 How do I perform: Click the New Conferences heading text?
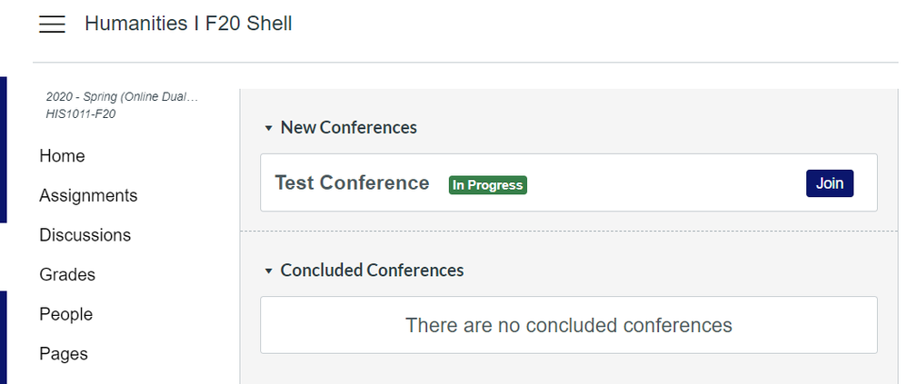tap(348, 128)
